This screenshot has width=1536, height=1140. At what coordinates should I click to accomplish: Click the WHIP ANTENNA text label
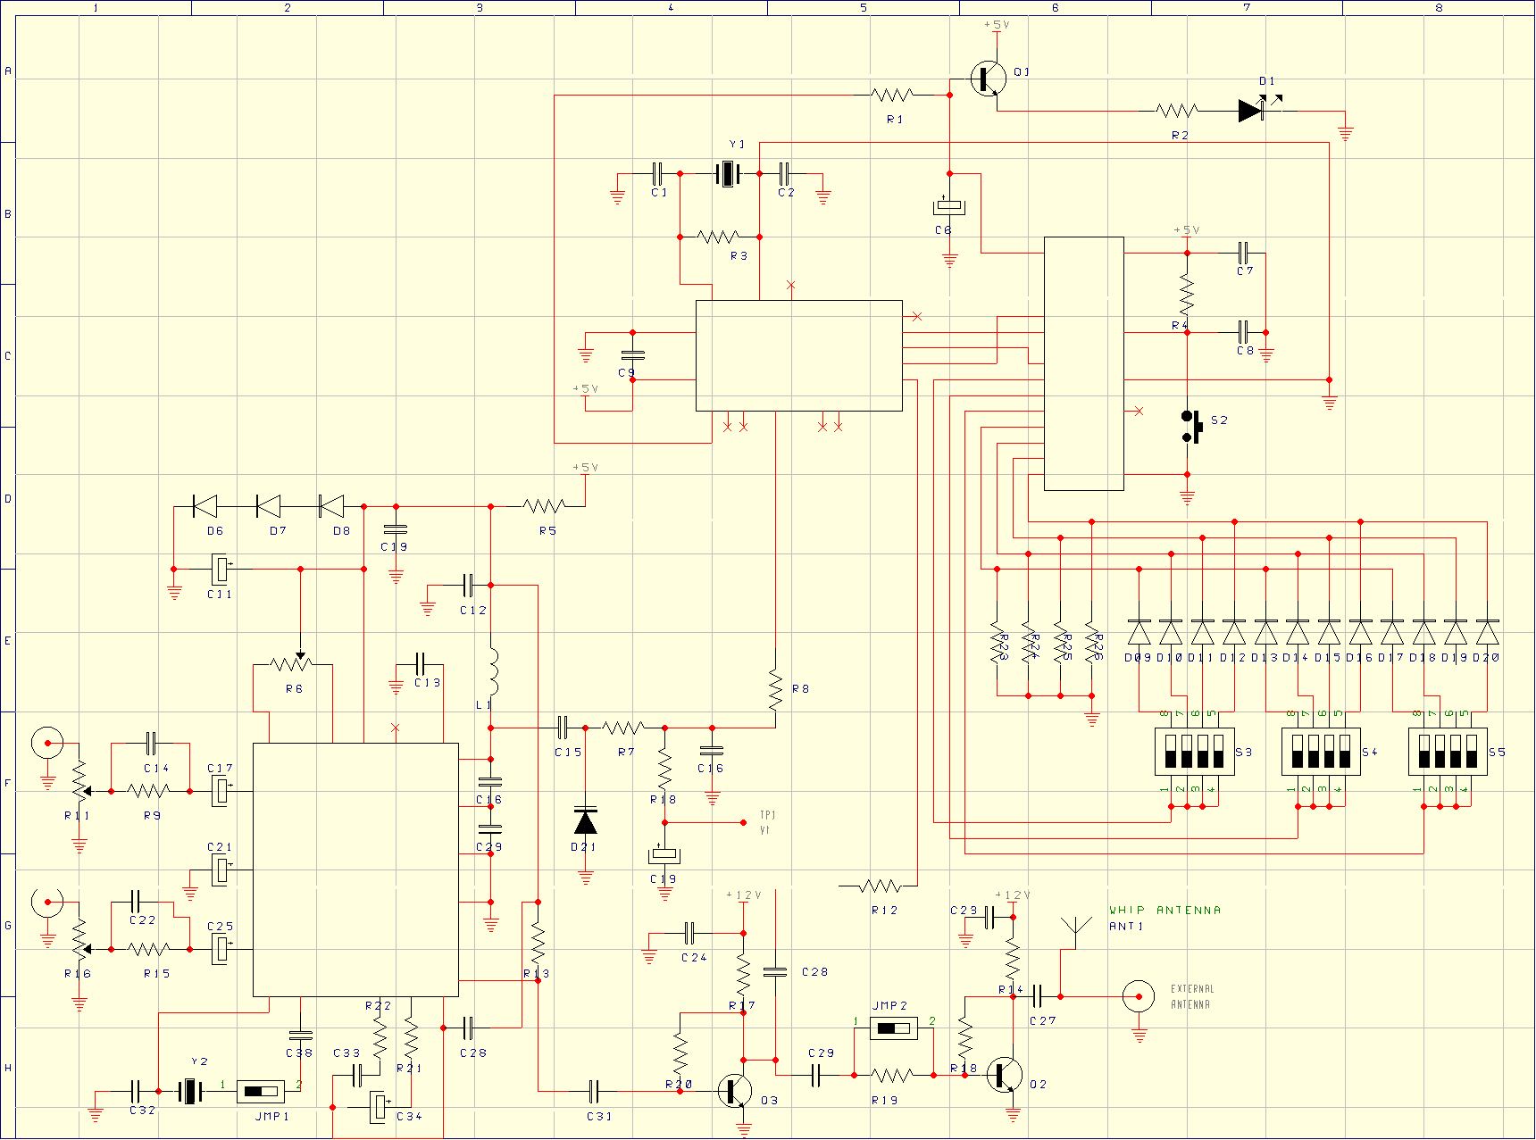(1163, 910)
